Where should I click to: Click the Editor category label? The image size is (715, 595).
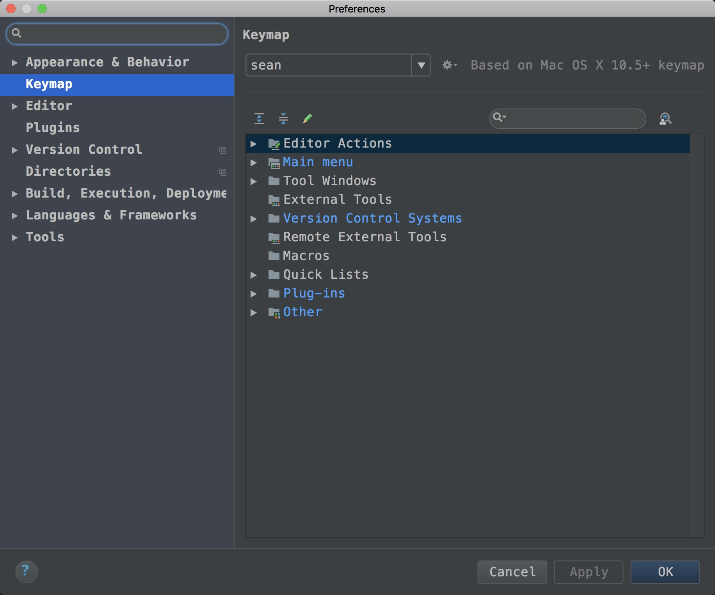pos(49,106)
